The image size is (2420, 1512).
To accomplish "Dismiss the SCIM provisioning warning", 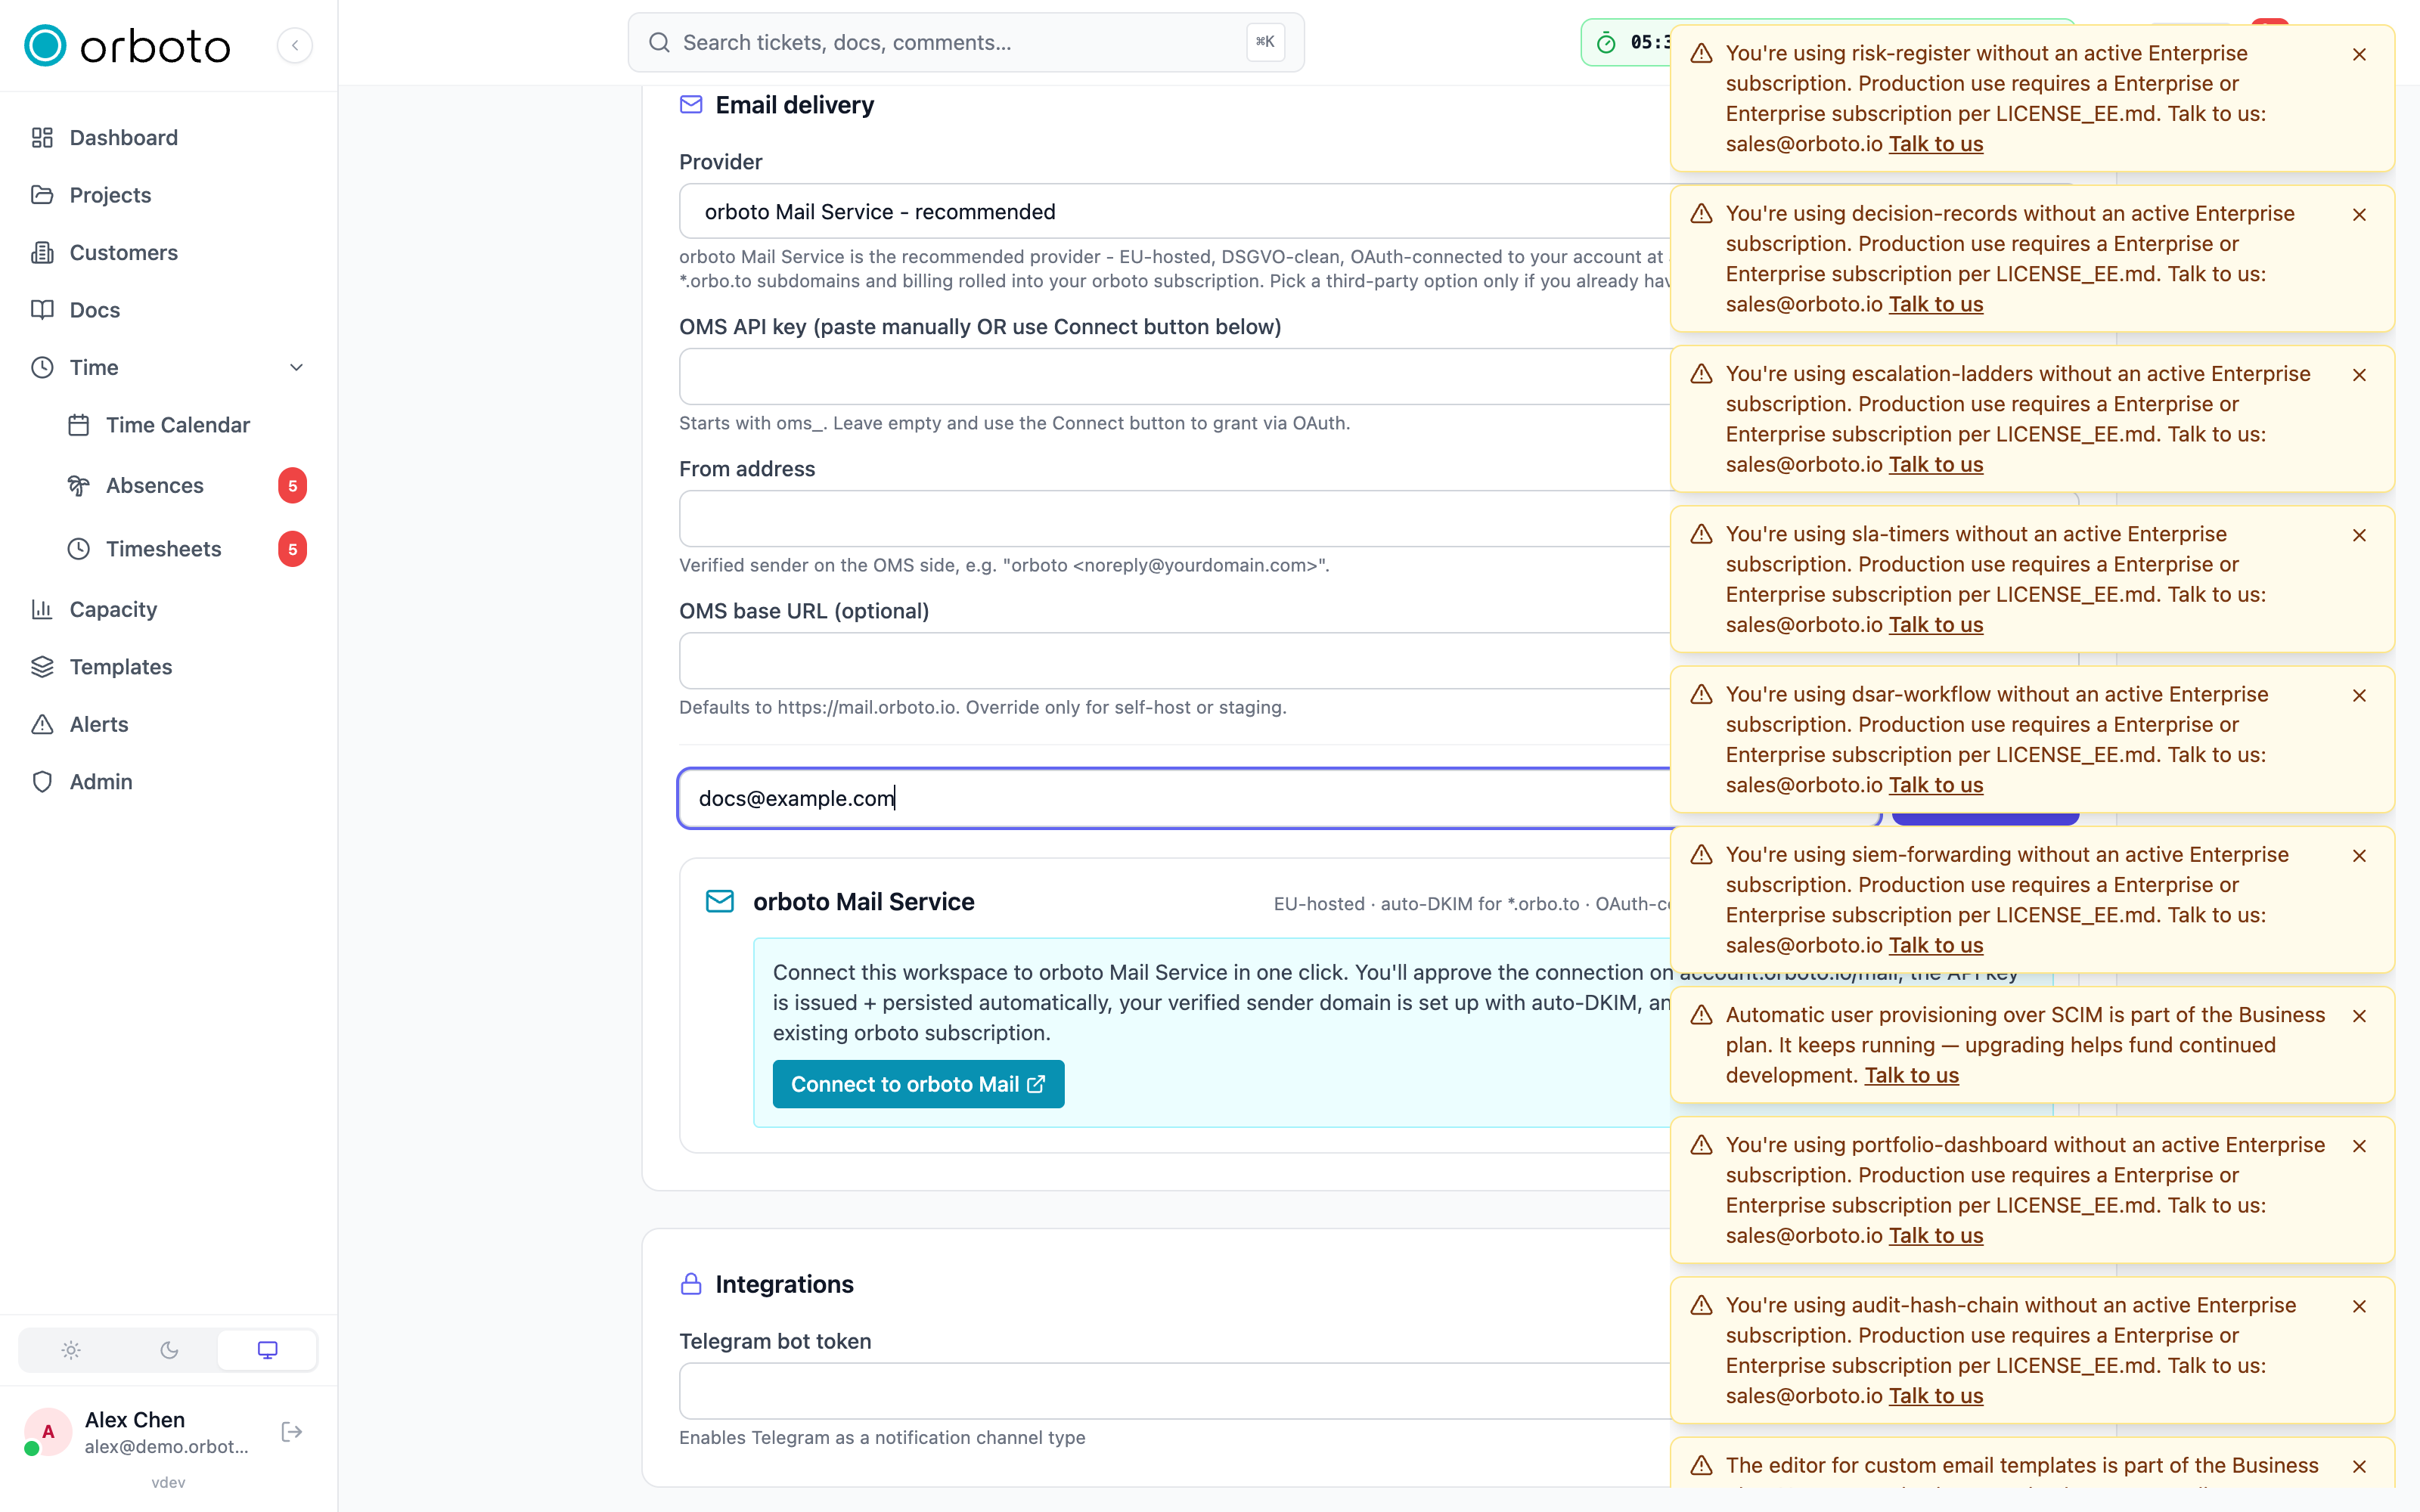I will [2359, 1016].
